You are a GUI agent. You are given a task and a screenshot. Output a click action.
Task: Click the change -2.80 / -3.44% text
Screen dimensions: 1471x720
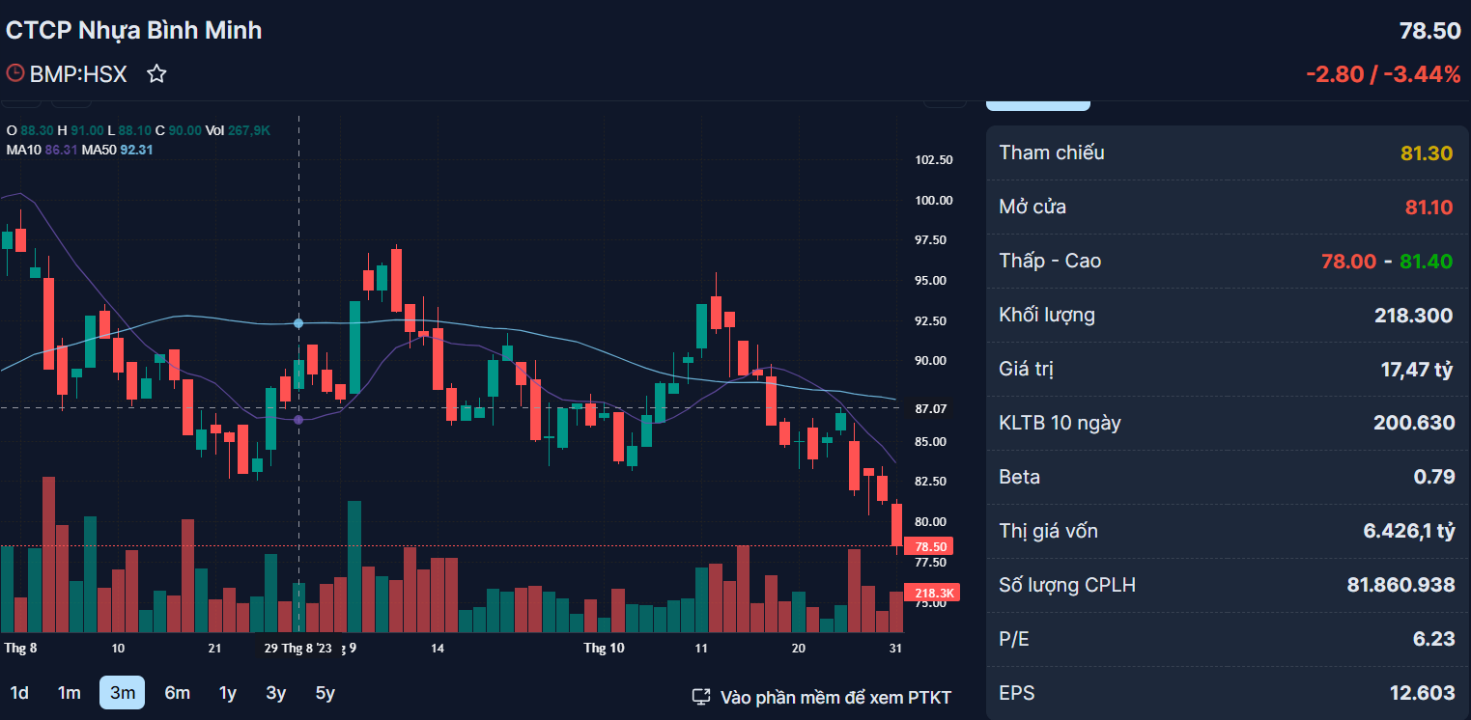pos(1383,73)
